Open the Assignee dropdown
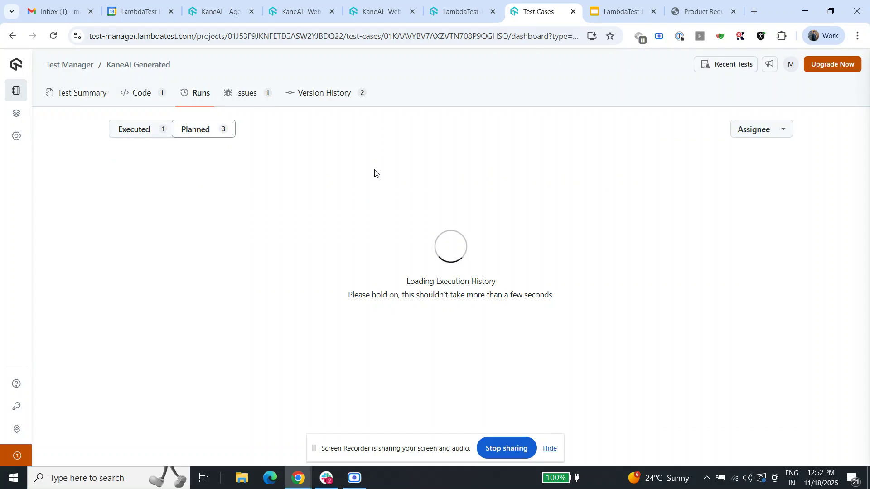 (x=761, y=129)
